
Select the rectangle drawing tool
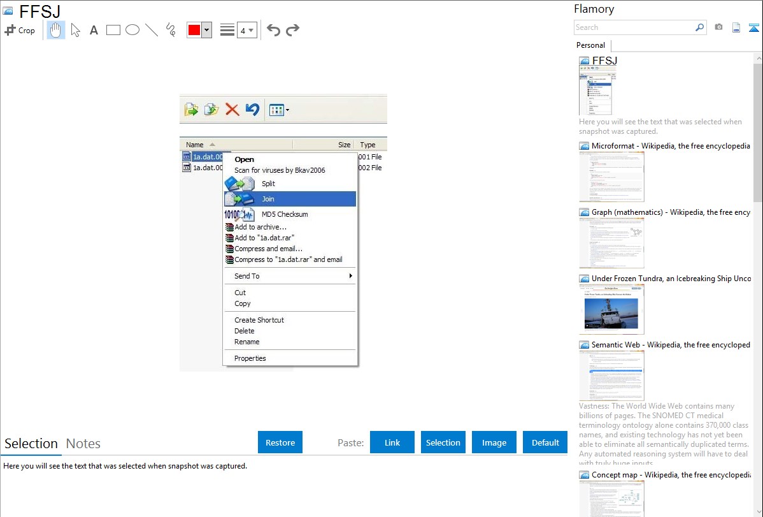[113, 30]
